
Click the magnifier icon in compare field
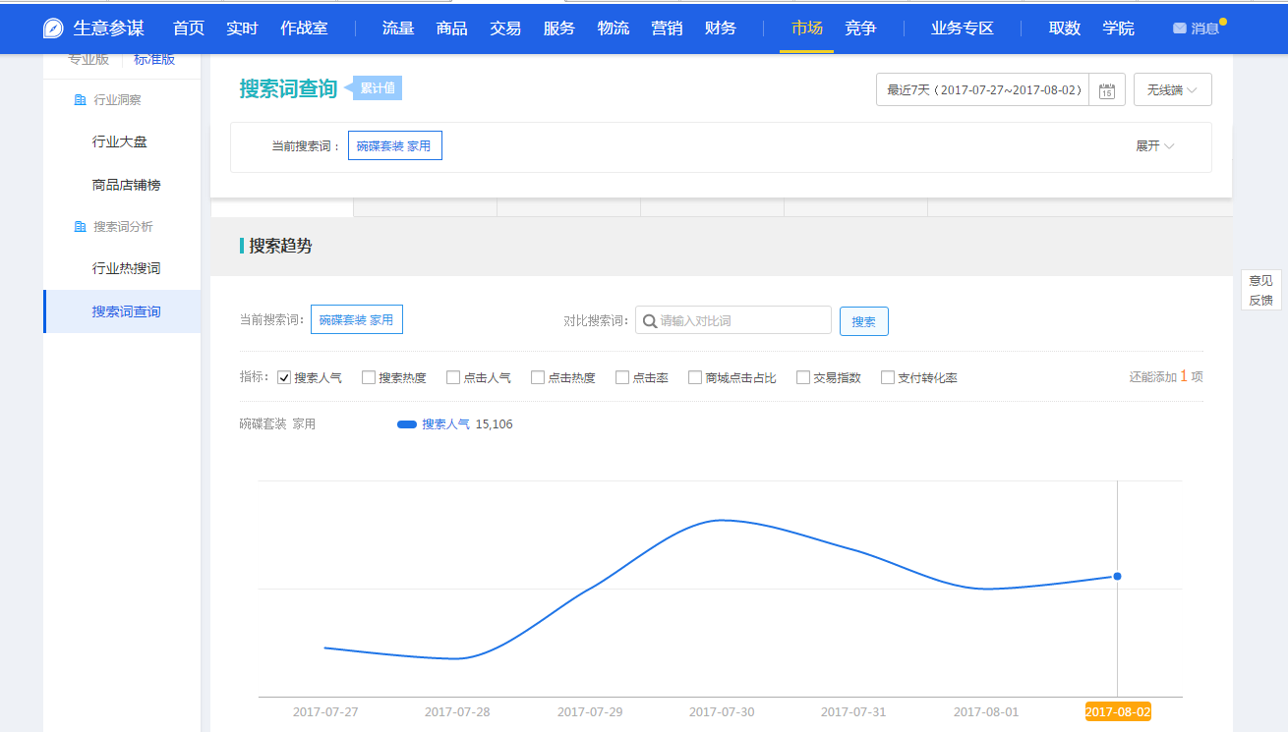(x=649, y=320)
